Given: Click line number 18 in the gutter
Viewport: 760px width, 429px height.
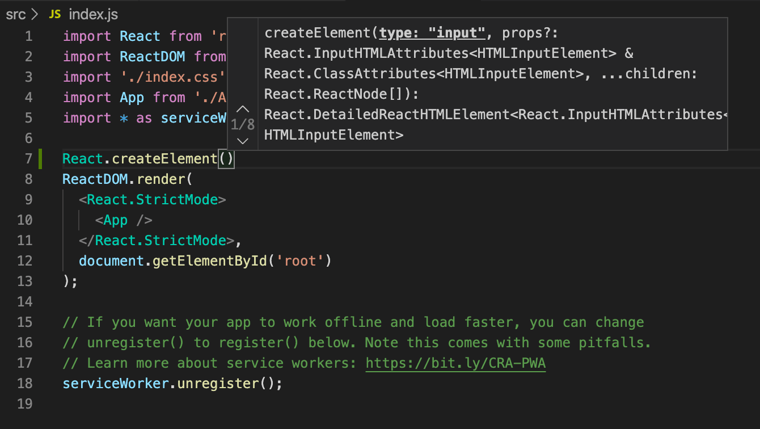Looking at the screenshot, I should click(25, 383).
